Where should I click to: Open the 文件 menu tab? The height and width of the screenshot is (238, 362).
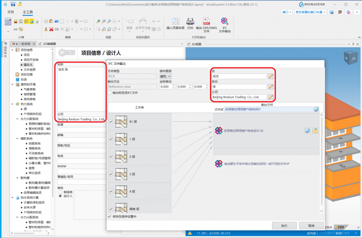click(10, 12)
